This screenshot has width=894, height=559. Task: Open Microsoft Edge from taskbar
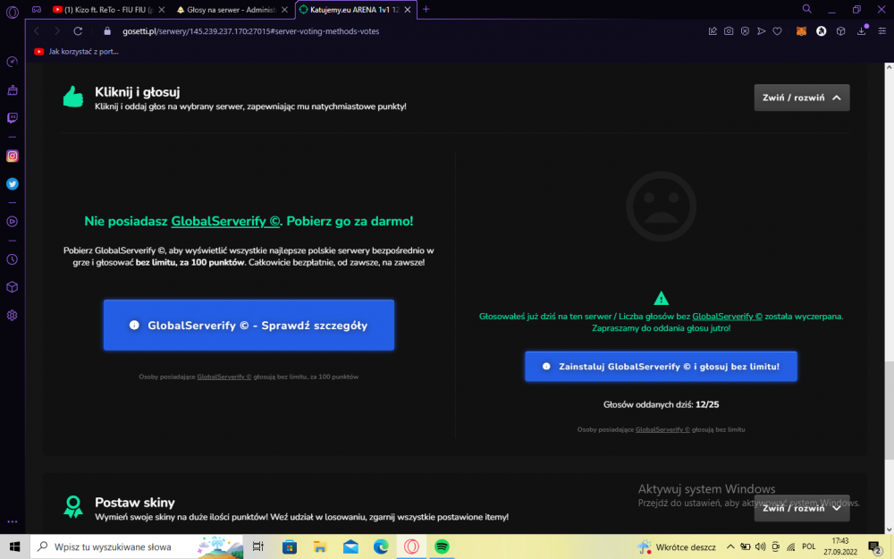pyautogui.click(x=381, y=546)
